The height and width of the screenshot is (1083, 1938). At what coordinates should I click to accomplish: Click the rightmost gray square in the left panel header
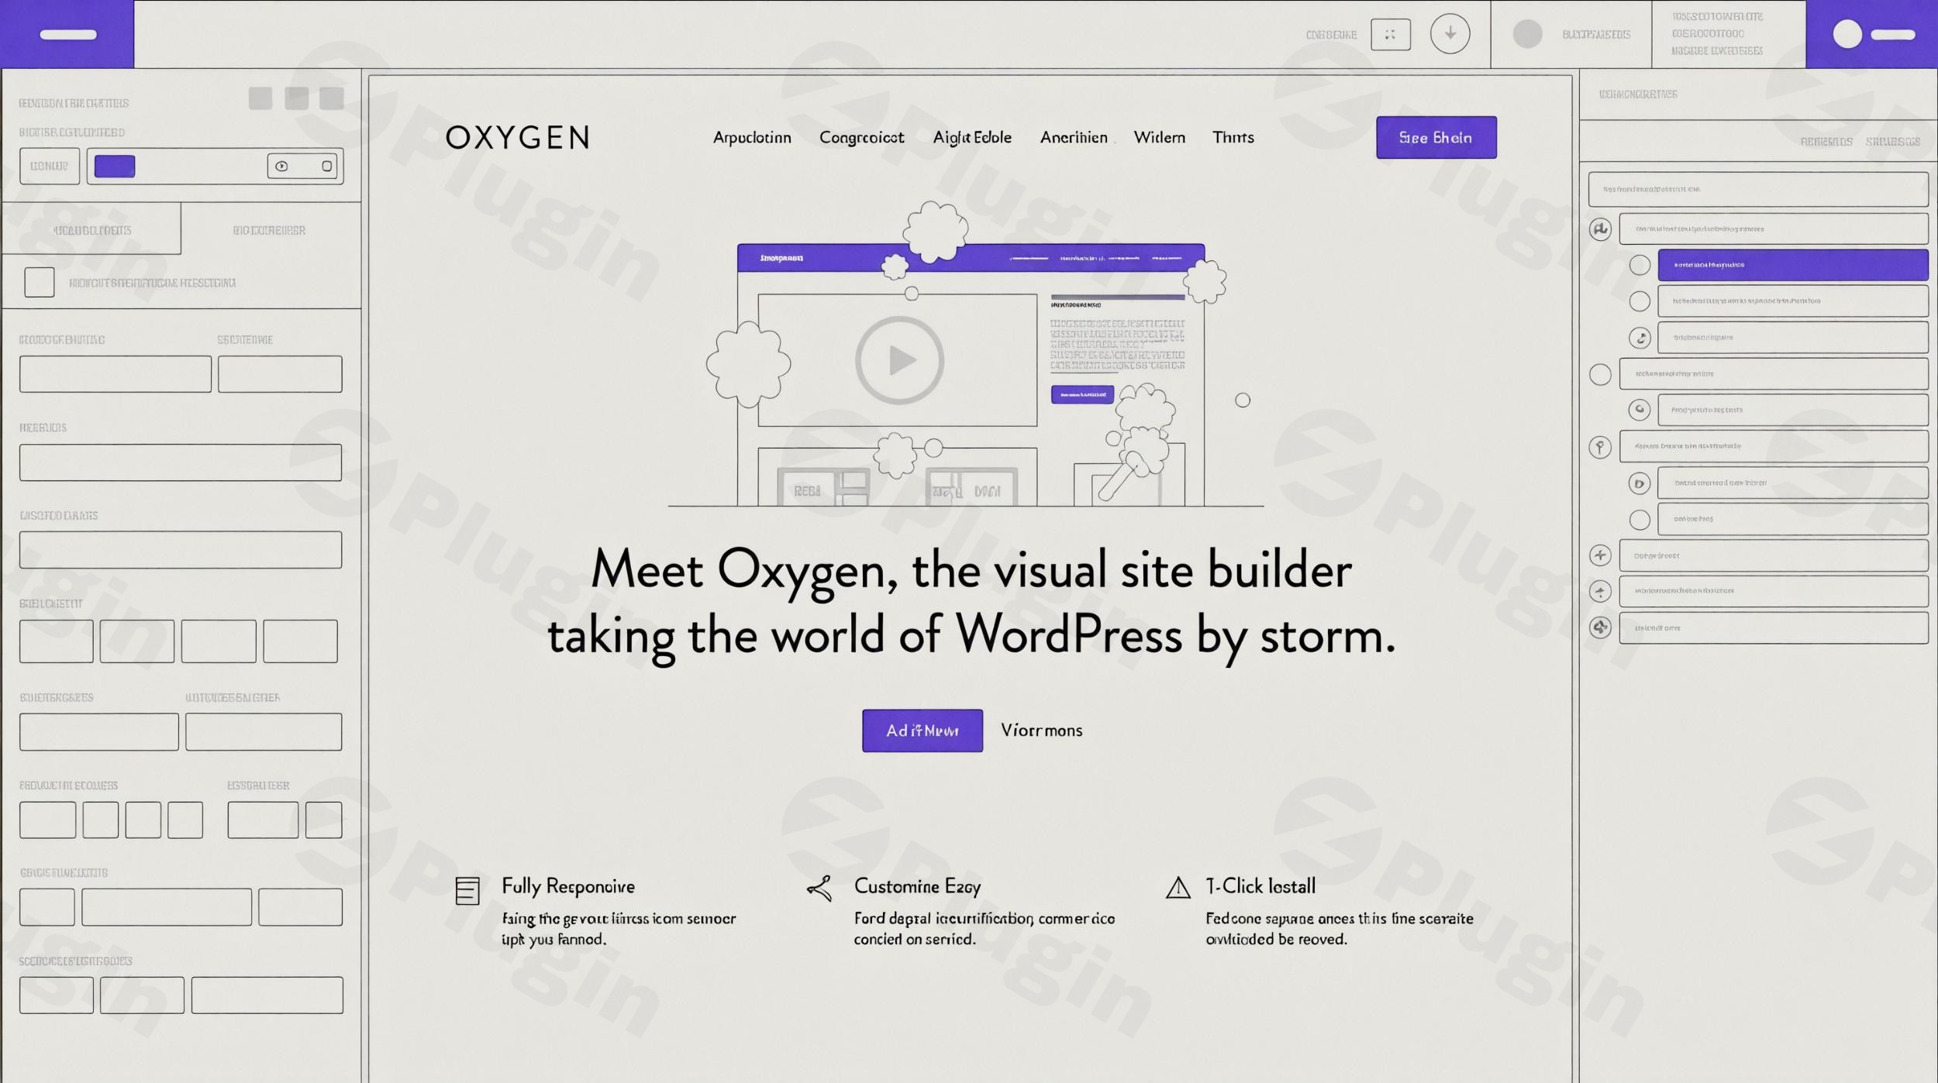(332, 98)
